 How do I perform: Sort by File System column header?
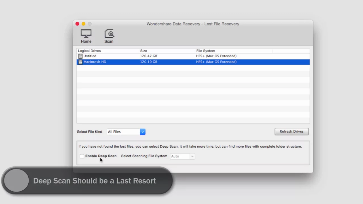point(206,51)
